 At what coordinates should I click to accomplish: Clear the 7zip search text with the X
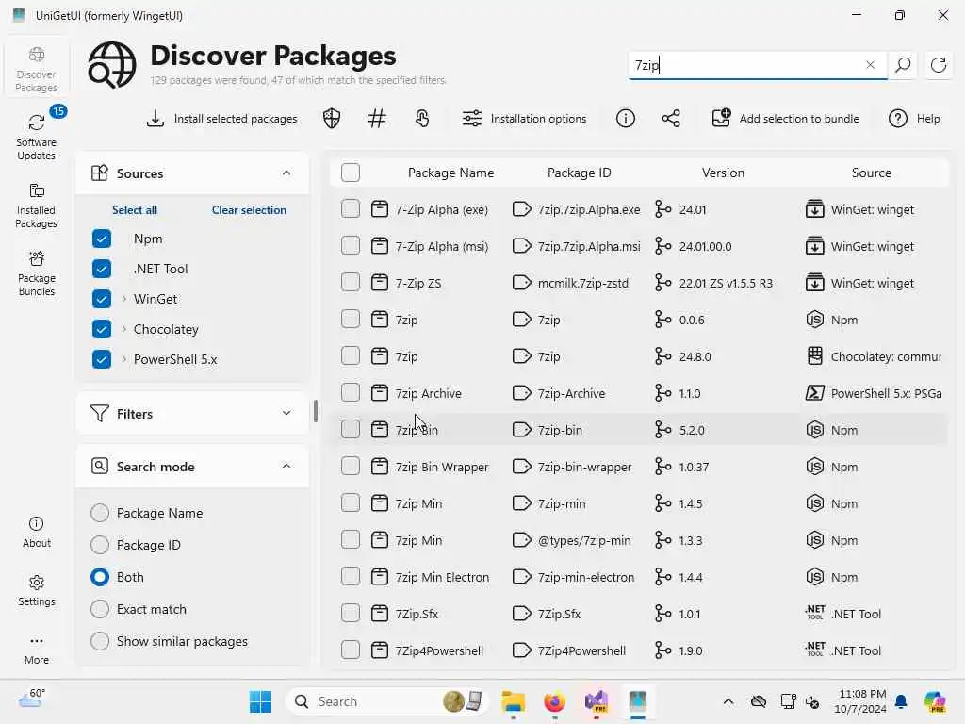[x=870, y=65]
